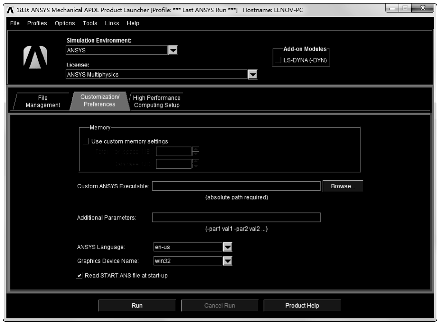Select the Customization/Preferences tab
440x324 pixels.
pyautogui.click(x=100, y=100)
